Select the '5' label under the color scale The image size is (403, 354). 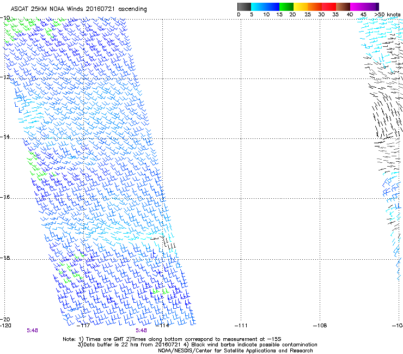pos(252,15)
